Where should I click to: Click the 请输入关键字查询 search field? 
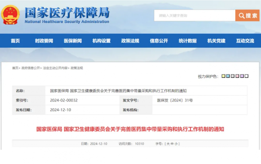[x=195, y=15]
